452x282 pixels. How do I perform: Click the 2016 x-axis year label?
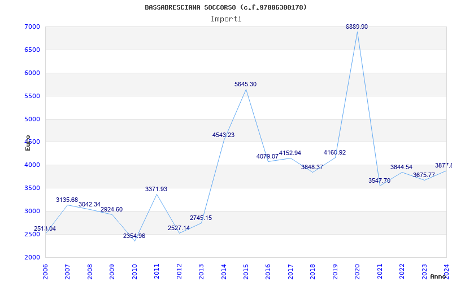tap(268, 272)
